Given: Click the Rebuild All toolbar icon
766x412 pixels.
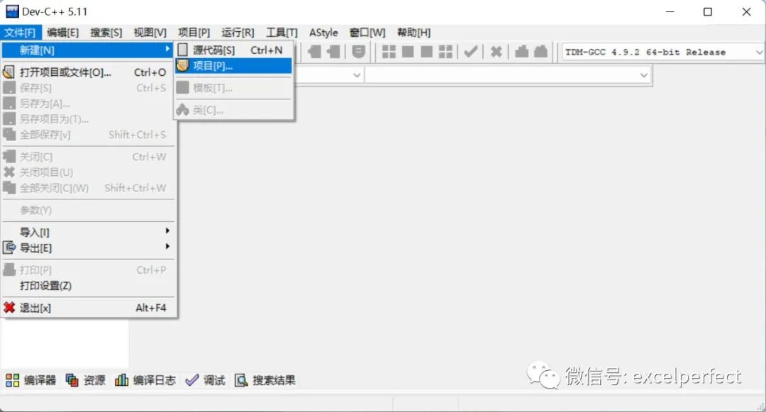Looking at the screenshot, I should 445,52.
